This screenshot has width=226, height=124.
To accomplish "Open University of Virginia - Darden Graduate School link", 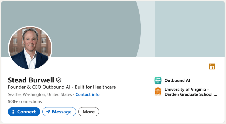I will pyautogui.click(x=191, y=92).
